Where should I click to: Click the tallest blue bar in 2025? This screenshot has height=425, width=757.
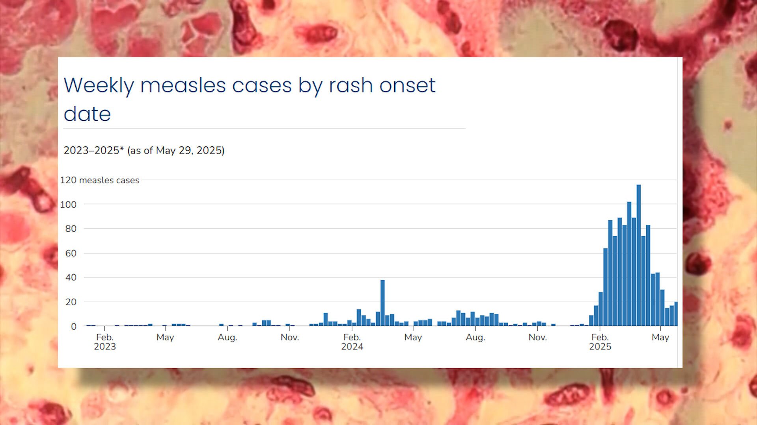pyautogui.click(x=639, y=255)
